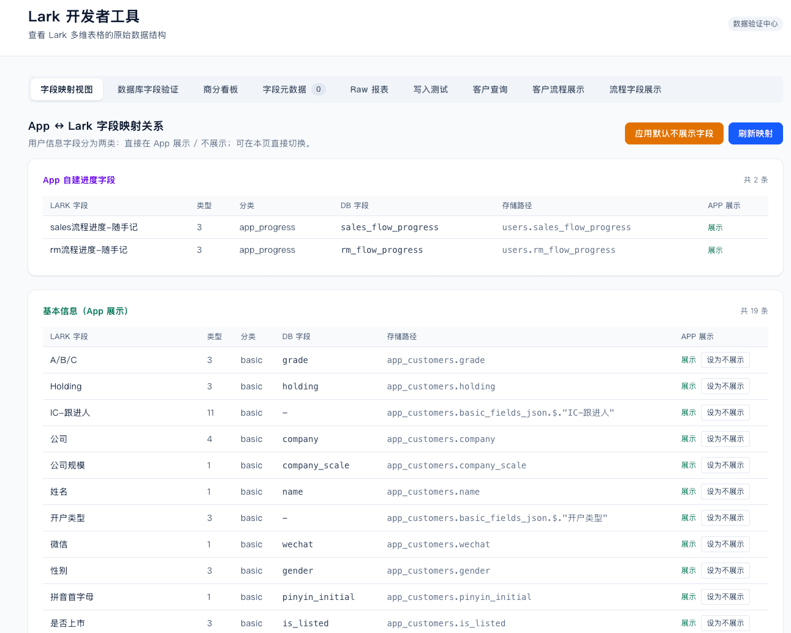Click the app_customers.wechat path

[x=438, y=544]
